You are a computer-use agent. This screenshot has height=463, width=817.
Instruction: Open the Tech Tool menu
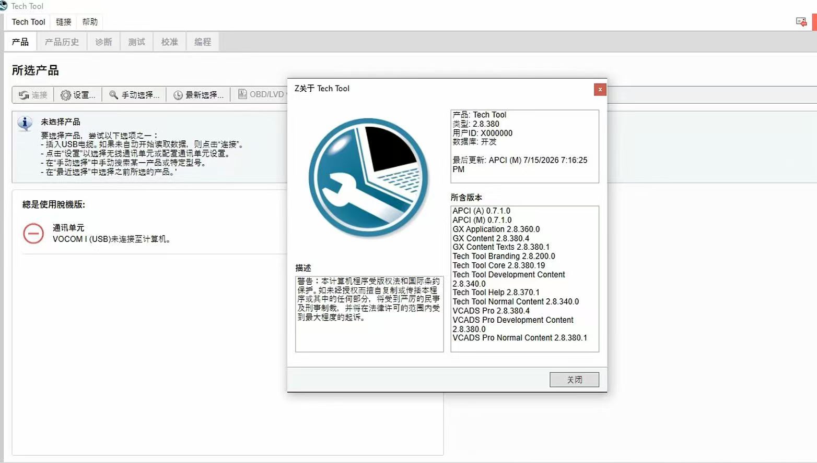pyautogui.click(x=29, y=22)
